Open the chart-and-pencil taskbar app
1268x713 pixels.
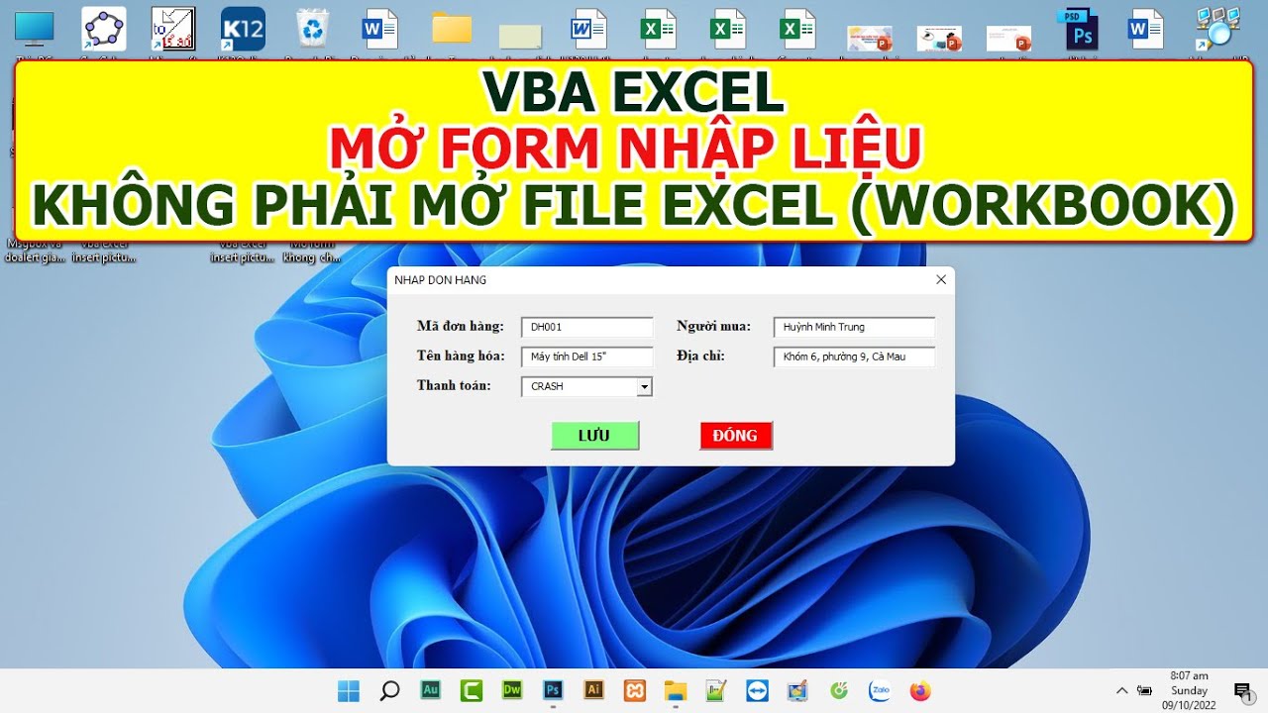point(715,690)
